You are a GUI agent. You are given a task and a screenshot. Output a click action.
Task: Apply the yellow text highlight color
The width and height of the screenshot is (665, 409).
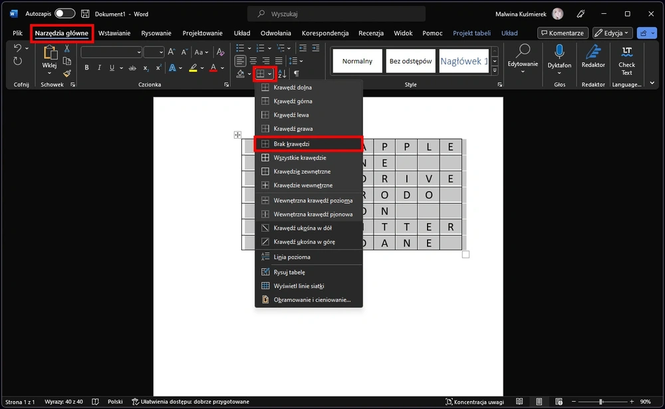click(x=193, y=68)
